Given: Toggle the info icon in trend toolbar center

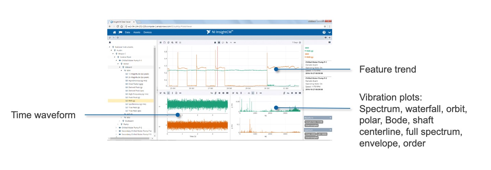Looking at the screenshot, I should tap(219, 43).
